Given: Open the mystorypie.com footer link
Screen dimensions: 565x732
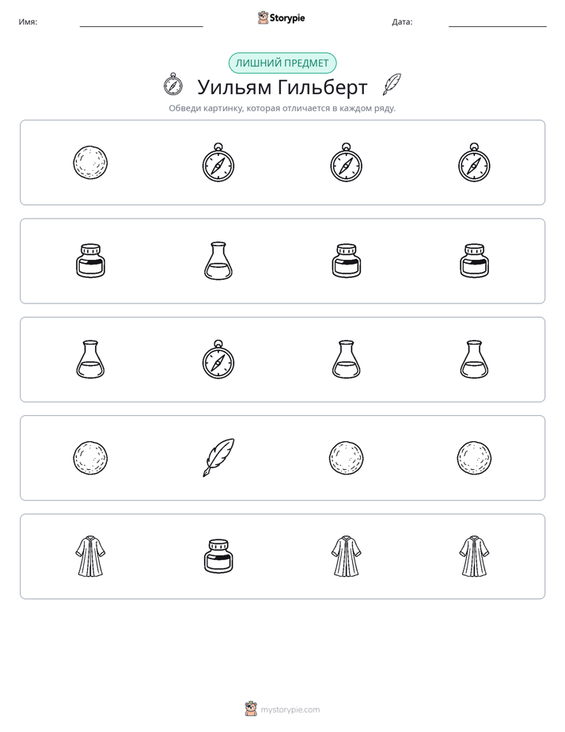Looking at the screenshot, I should click(x=290, y=710).
